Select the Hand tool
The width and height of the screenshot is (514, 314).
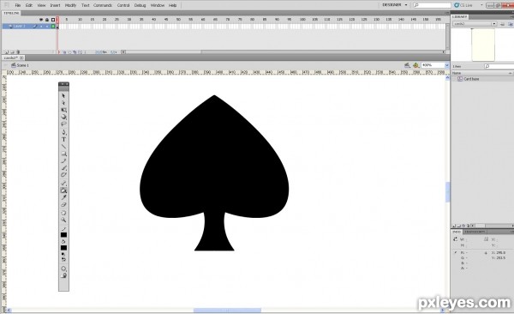pyautogui.click(x=63, y=213)
